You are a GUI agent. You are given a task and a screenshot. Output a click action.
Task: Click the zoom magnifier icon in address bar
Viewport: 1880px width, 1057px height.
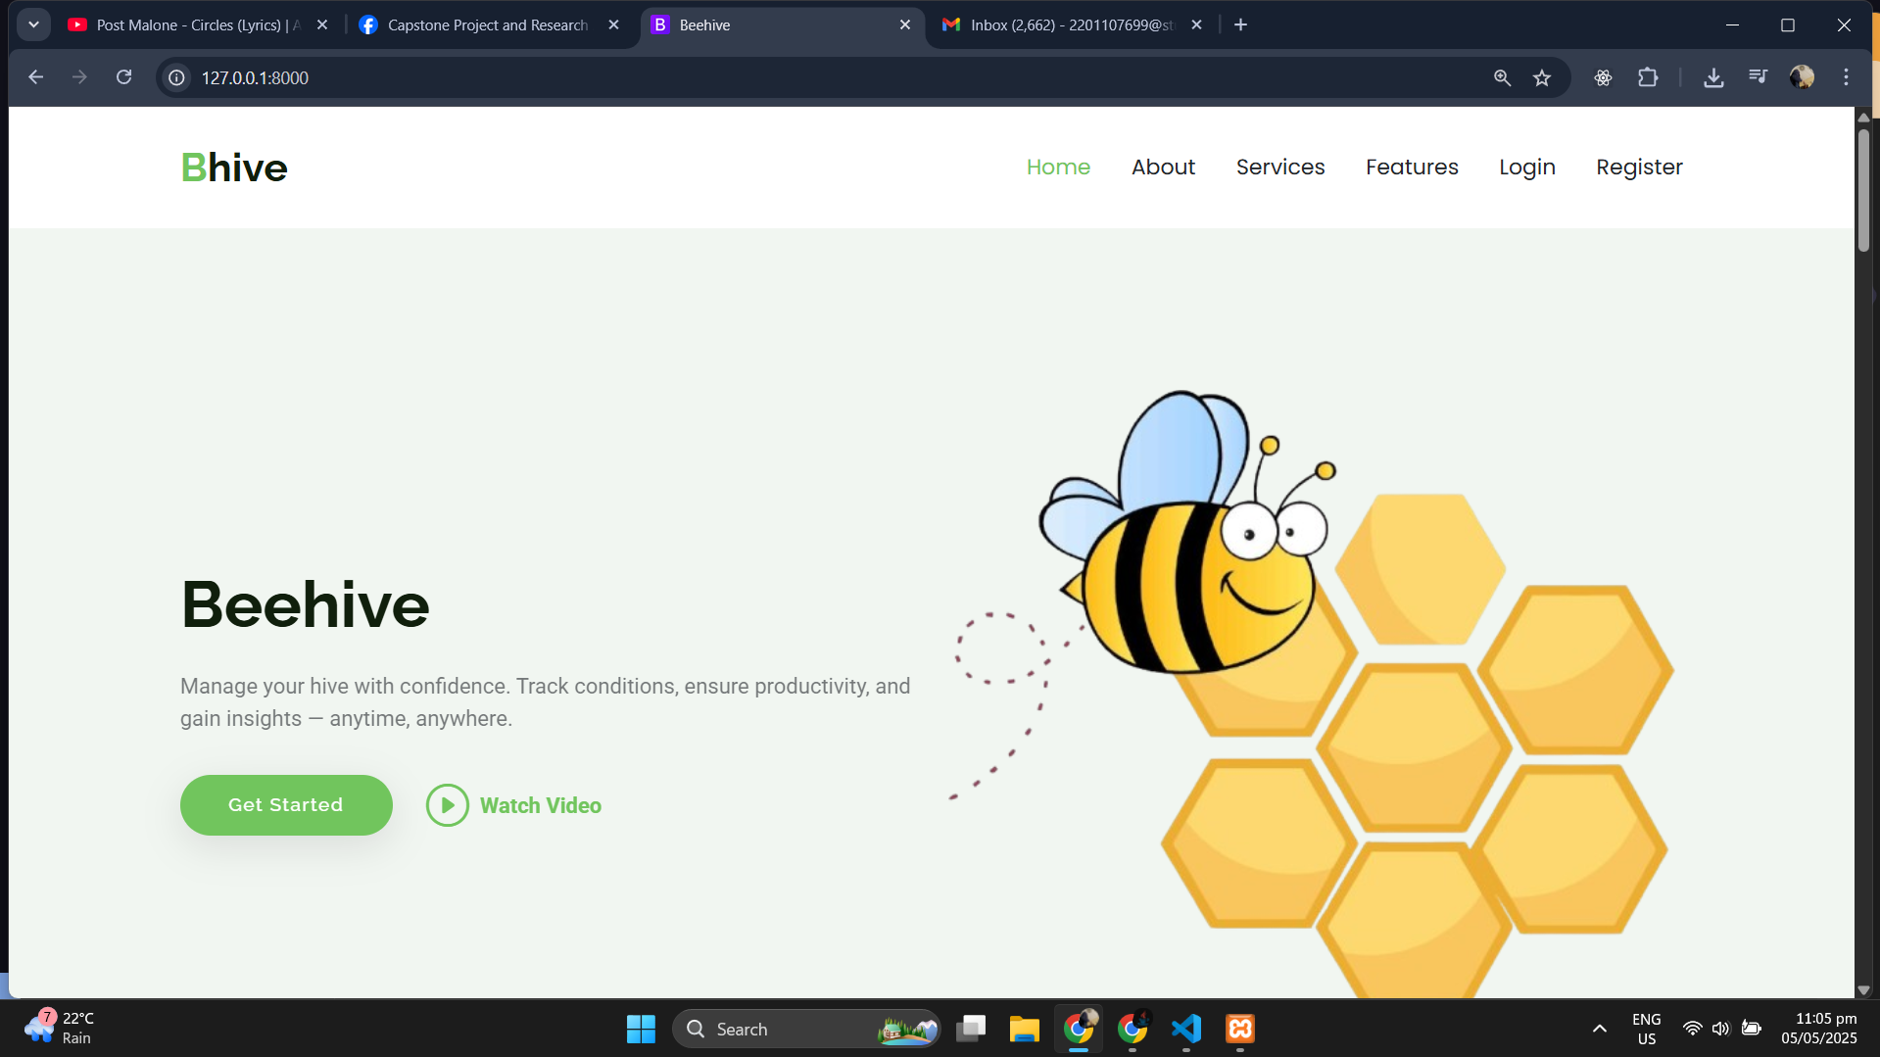tap(1502, 77)
